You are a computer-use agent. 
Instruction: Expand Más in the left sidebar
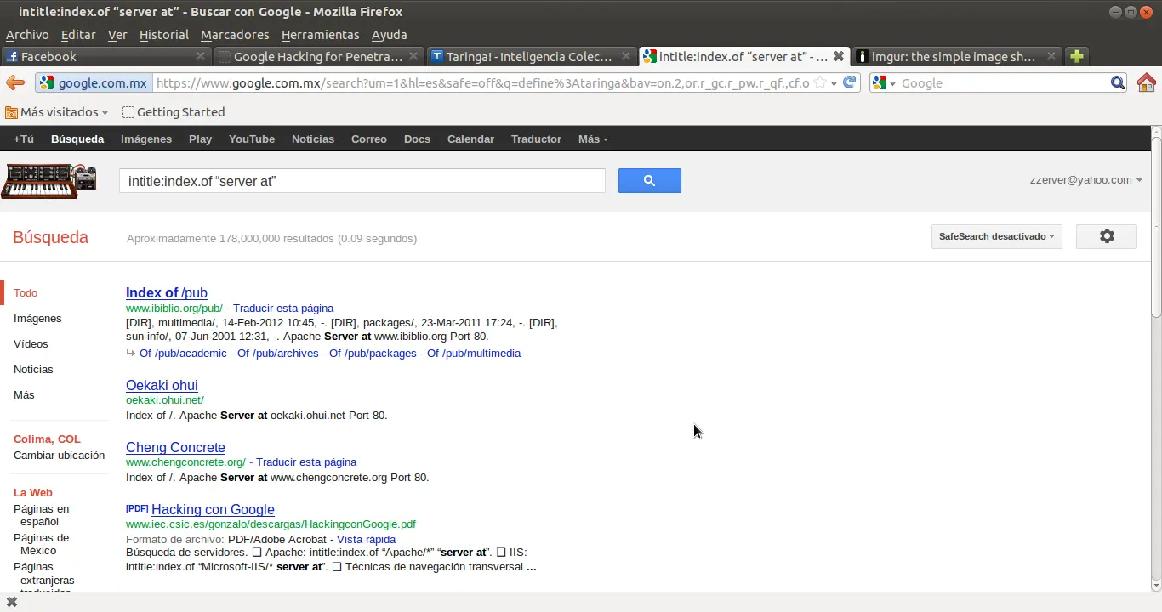pos(24,394)
